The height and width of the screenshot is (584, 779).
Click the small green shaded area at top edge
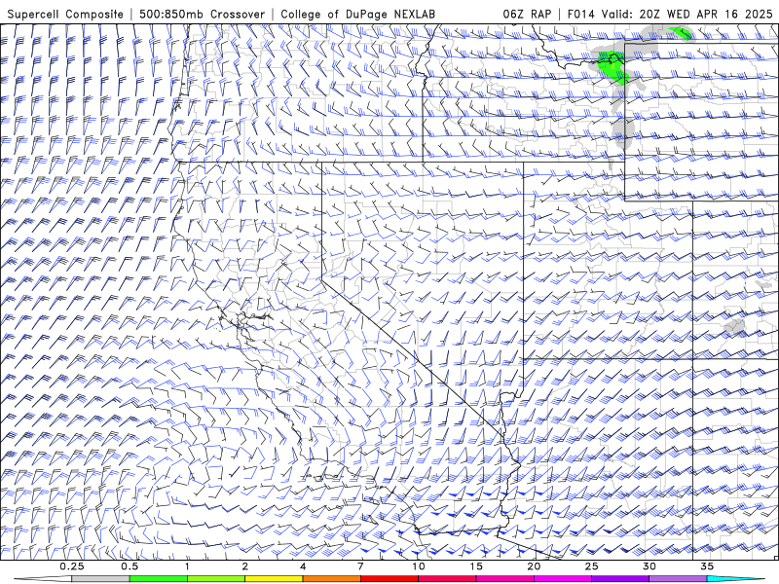pyautogui.click(x=681, y=33)
